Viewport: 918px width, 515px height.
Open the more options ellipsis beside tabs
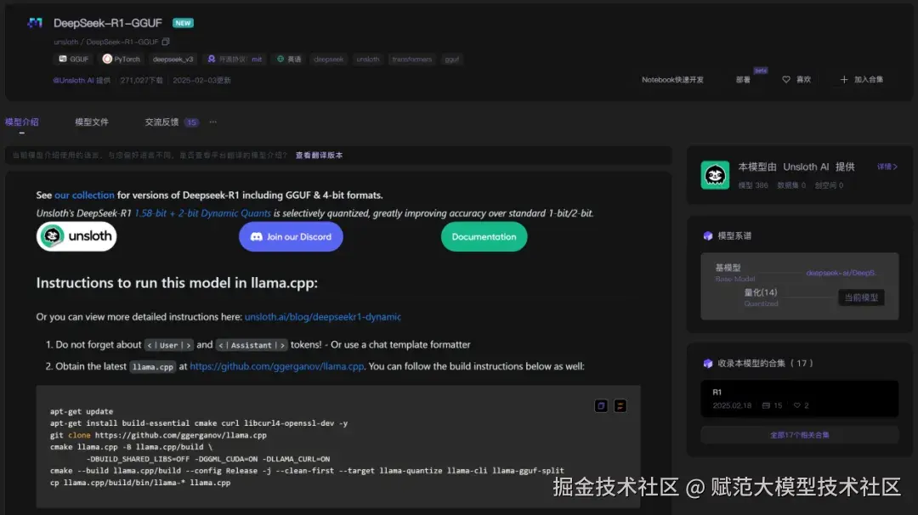[213, 122]
